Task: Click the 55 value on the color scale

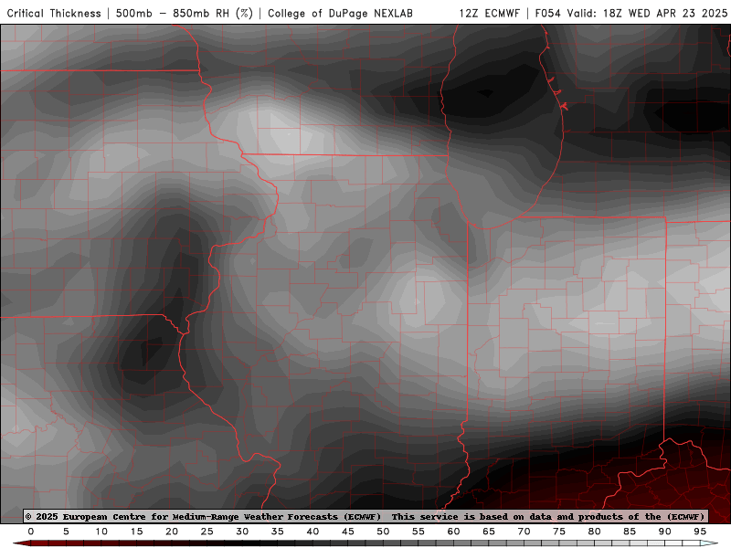Action: (418, 532)
